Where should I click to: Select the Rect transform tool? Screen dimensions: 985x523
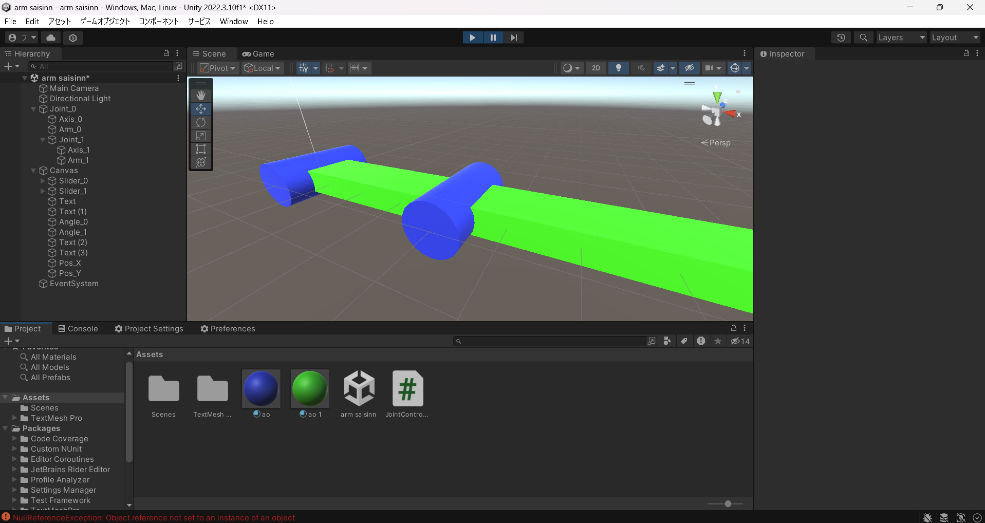coord(201,149)
